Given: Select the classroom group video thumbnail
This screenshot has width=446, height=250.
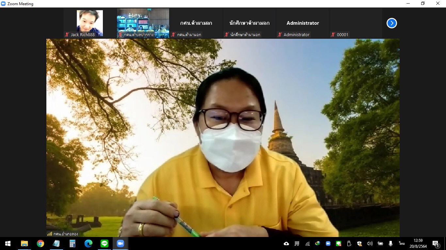Looking at the screenshot, I should tap(143, 23).
